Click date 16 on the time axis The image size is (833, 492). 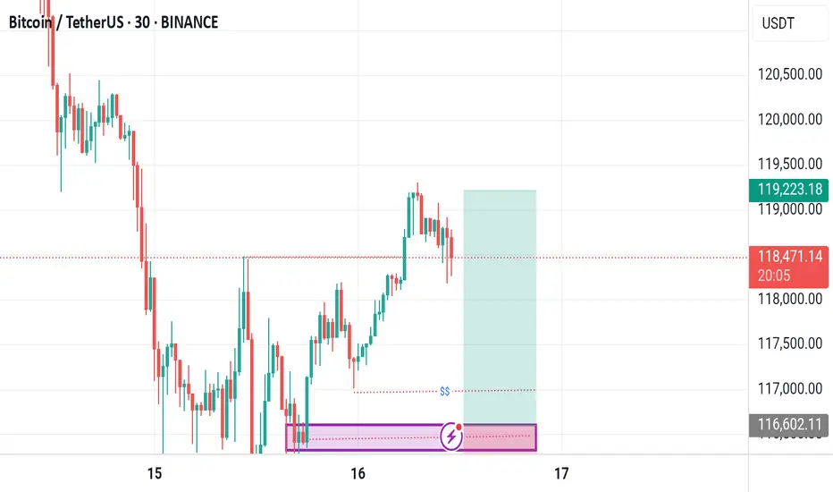[358, 473]
